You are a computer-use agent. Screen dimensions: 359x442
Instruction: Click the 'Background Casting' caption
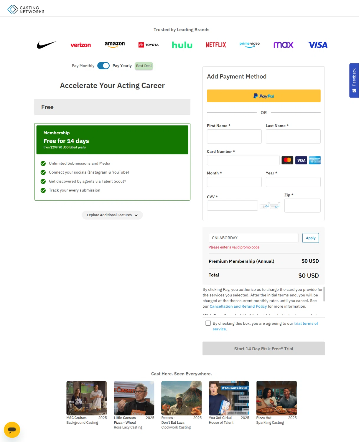click(x=82, y=423)
